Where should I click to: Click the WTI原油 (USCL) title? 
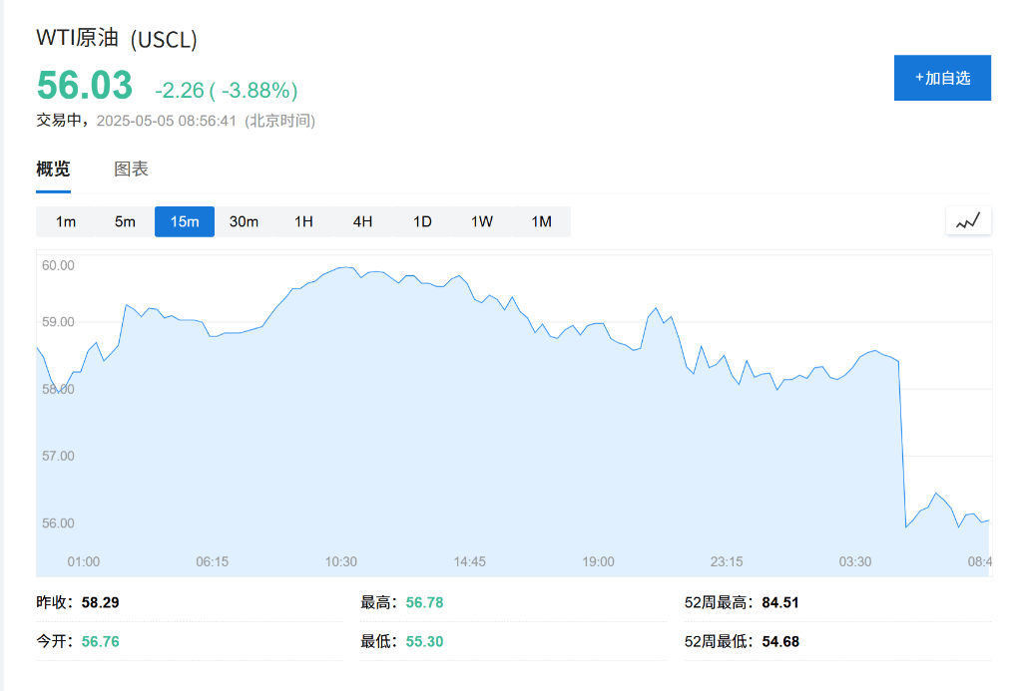point(117,40)
